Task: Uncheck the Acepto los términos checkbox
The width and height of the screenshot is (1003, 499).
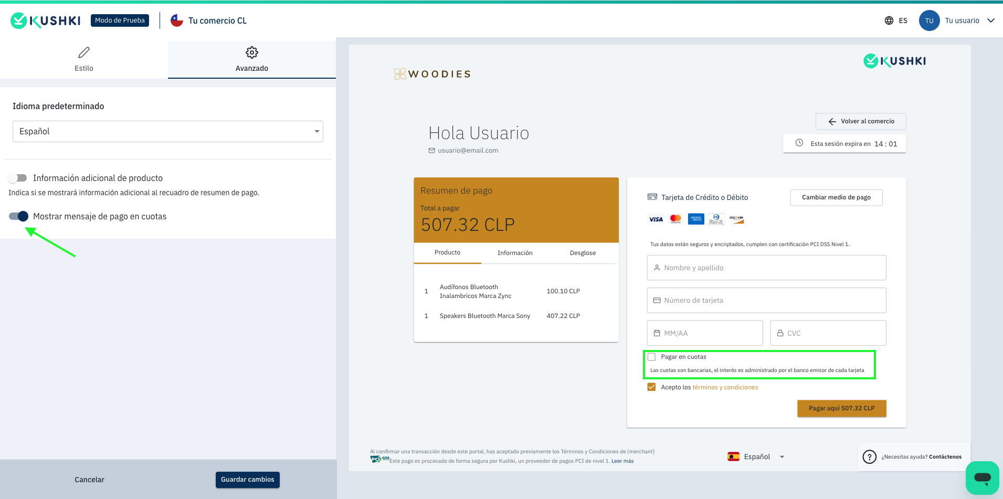Action: pos(651,387)
